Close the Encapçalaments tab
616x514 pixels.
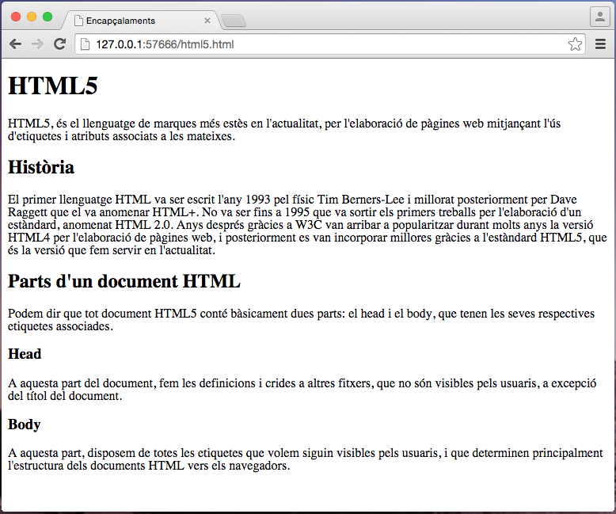(207, 21)
